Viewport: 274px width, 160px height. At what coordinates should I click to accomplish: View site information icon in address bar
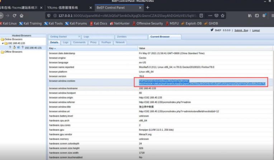pos(55,16)
